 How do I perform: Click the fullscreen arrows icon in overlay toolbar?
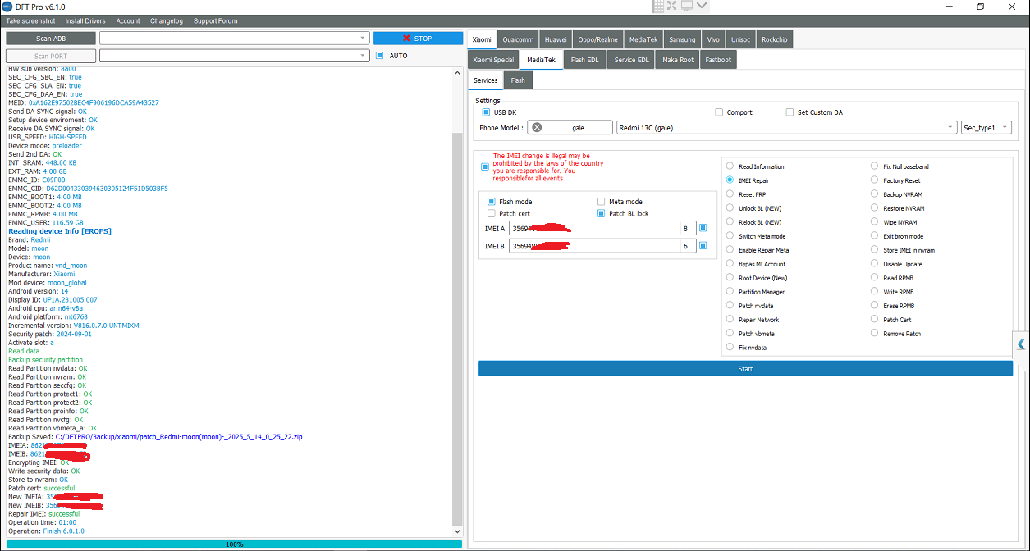pos(672,6)
